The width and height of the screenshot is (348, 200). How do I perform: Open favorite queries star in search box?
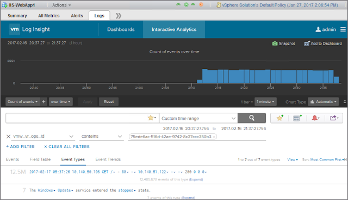pos(152,118)
